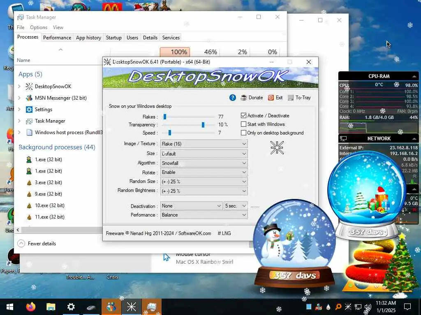421x315 pixels.
Task: Open the Options menu in Task Manager
Action: [x=39, y=27]
